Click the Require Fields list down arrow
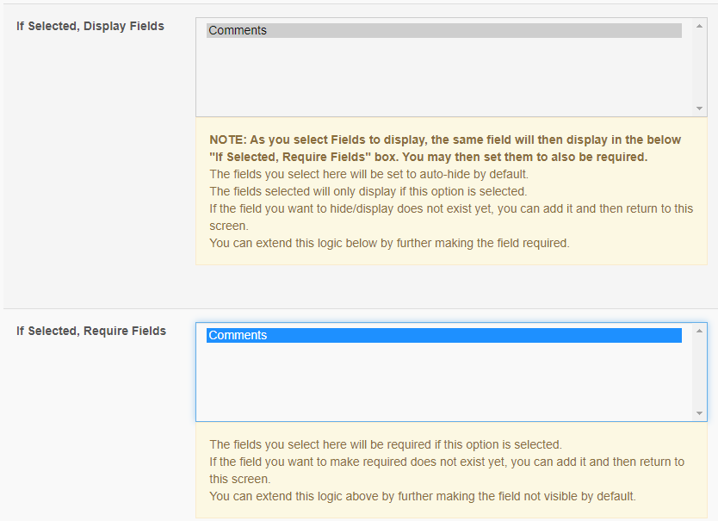Screen dimensions: 718x521 (699, 413)
